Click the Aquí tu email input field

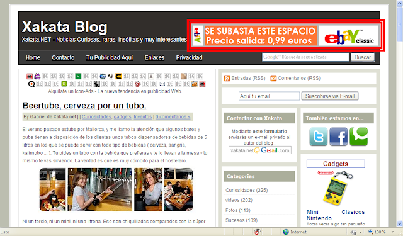269,96
